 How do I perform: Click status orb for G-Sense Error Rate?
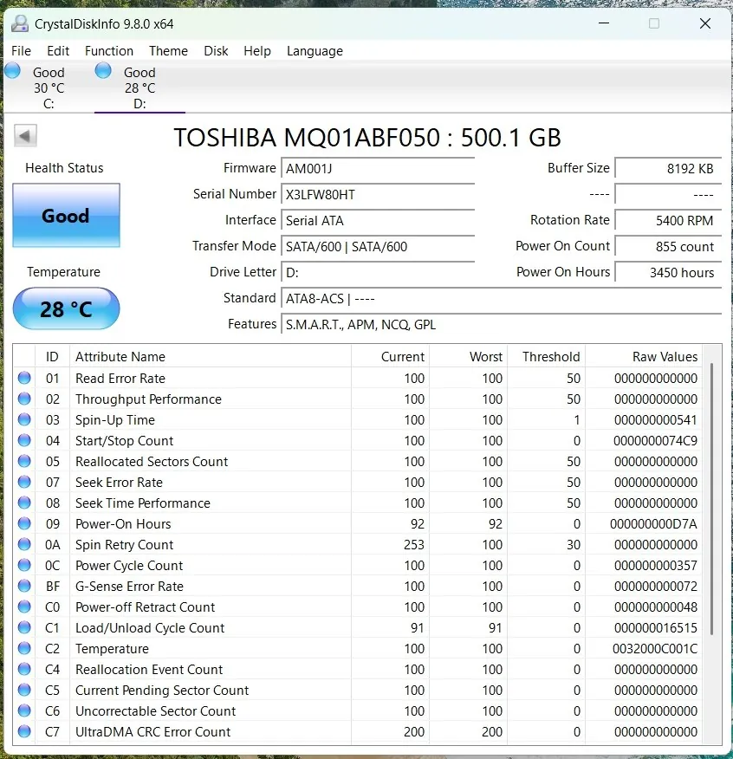[24, 587]
